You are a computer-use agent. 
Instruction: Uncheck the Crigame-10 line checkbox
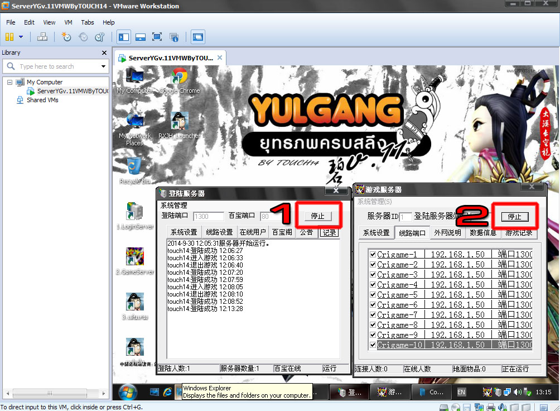click(x=373, y=345)
